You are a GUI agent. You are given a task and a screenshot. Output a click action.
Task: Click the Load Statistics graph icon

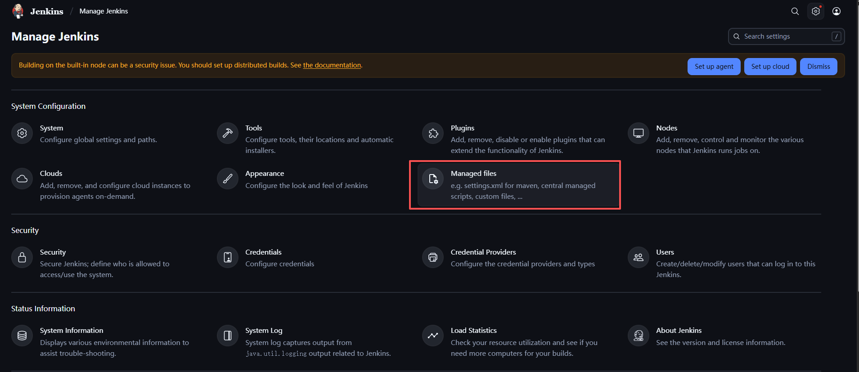[433, 336]
